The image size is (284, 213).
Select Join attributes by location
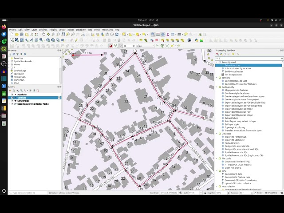(x=238, y=68)
